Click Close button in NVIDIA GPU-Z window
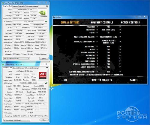Viewport: 150px width, 125px height. (x=44, y=58)
